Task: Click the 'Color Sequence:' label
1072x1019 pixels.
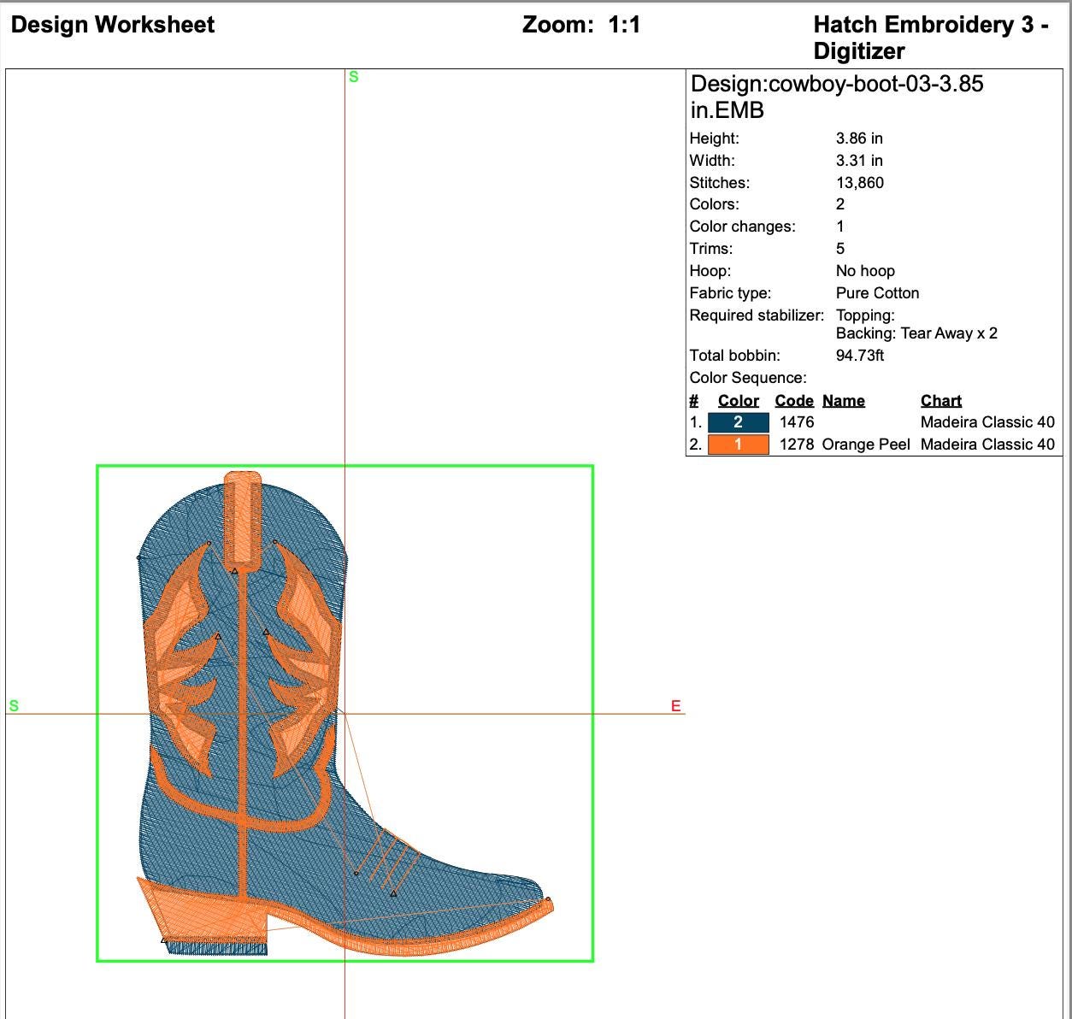Action: 748,378
